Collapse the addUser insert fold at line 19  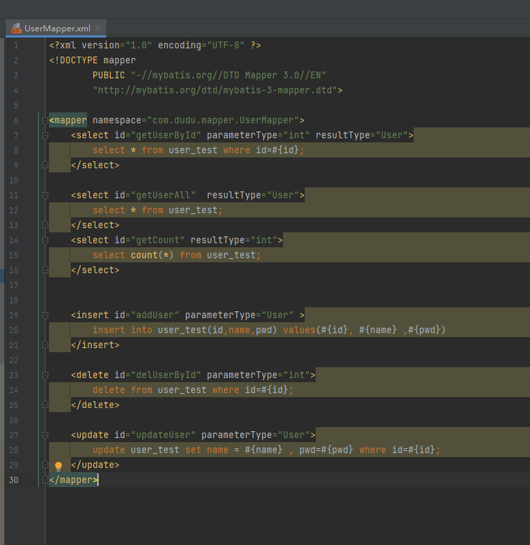pyautogui.click(x=45, y=315)
